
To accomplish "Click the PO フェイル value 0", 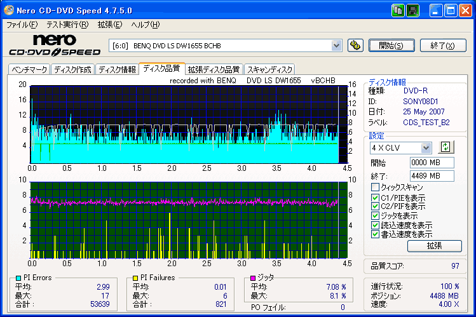I will point(343,307).
